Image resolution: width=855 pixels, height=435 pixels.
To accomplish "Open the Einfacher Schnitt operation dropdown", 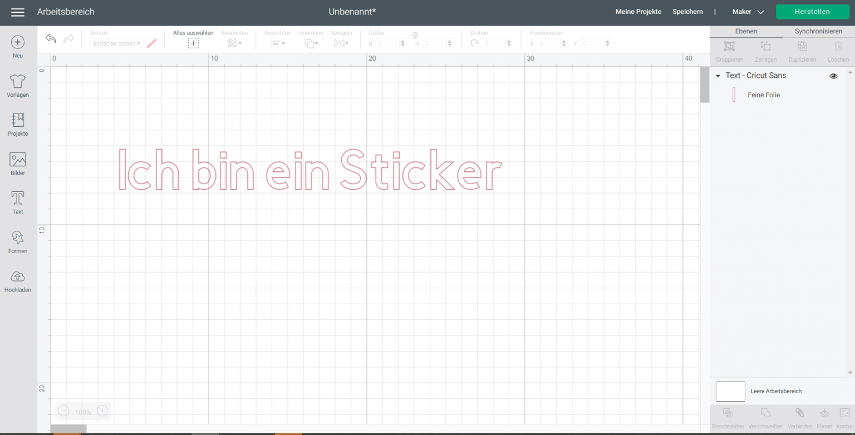I will pos(116,43).
